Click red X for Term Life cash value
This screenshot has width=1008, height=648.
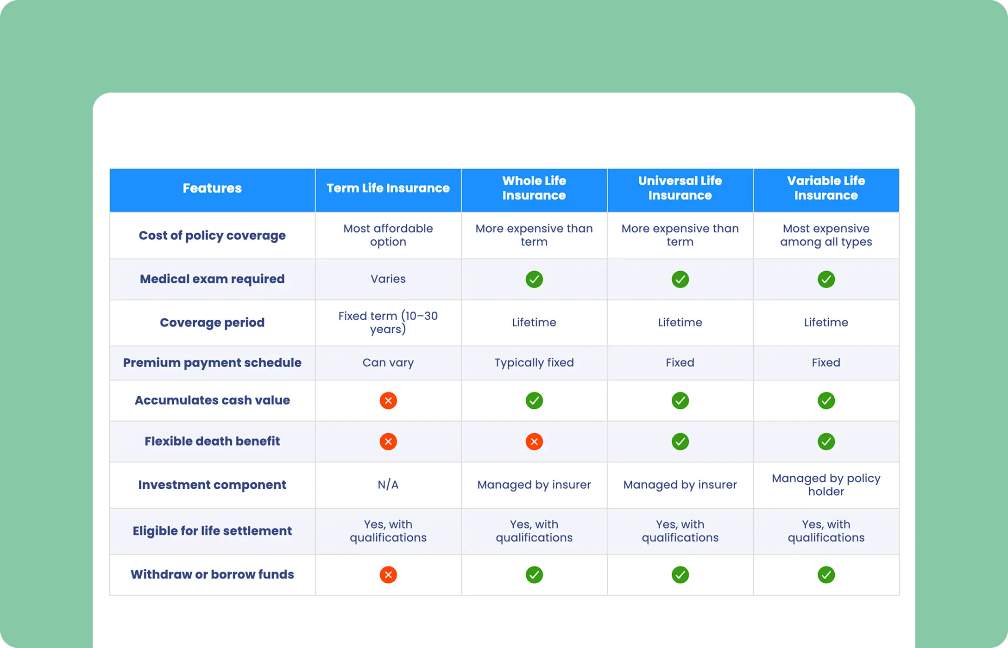point(388,400)
